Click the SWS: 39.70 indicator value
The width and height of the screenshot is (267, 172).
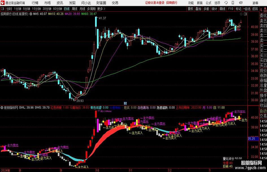coord(42,108)
